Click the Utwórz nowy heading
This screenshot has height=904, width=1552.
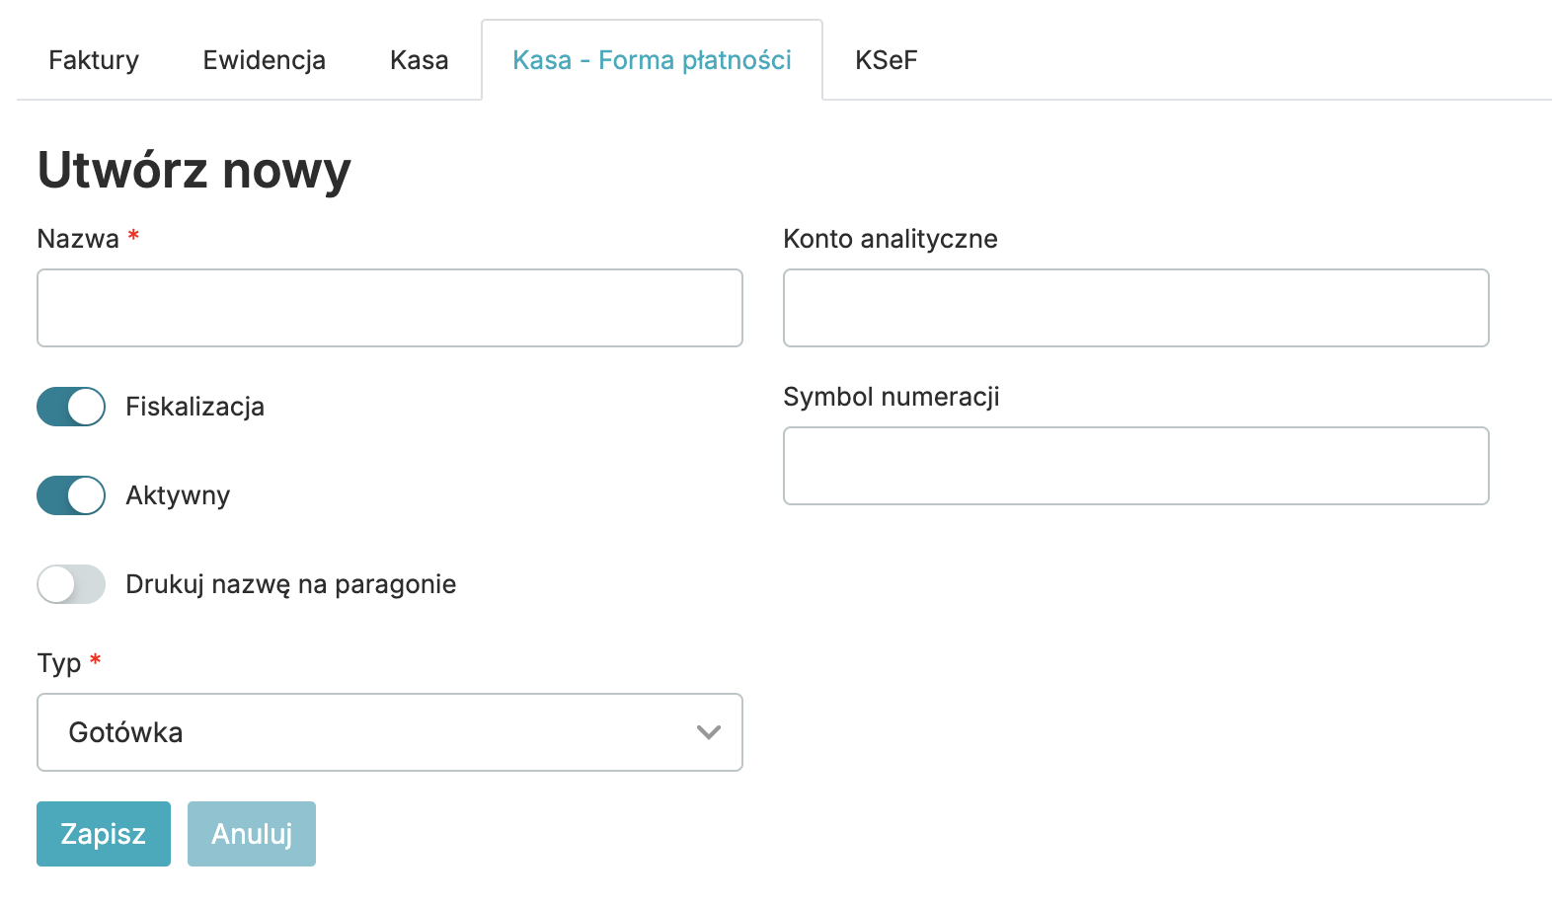tap(194, 170)
